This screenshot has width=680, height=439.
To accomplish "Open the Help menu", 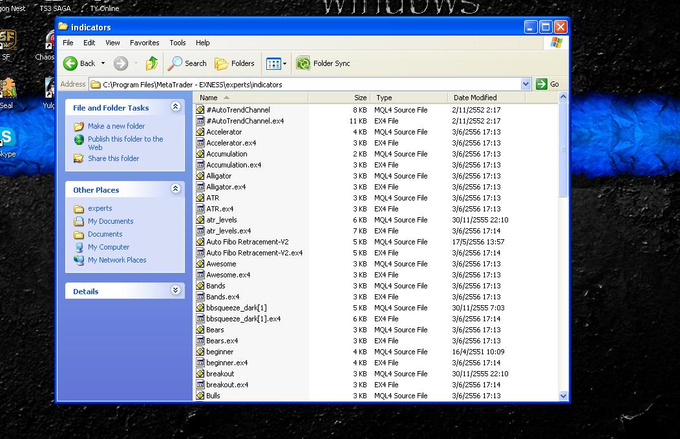I will [x=202, y=43].
